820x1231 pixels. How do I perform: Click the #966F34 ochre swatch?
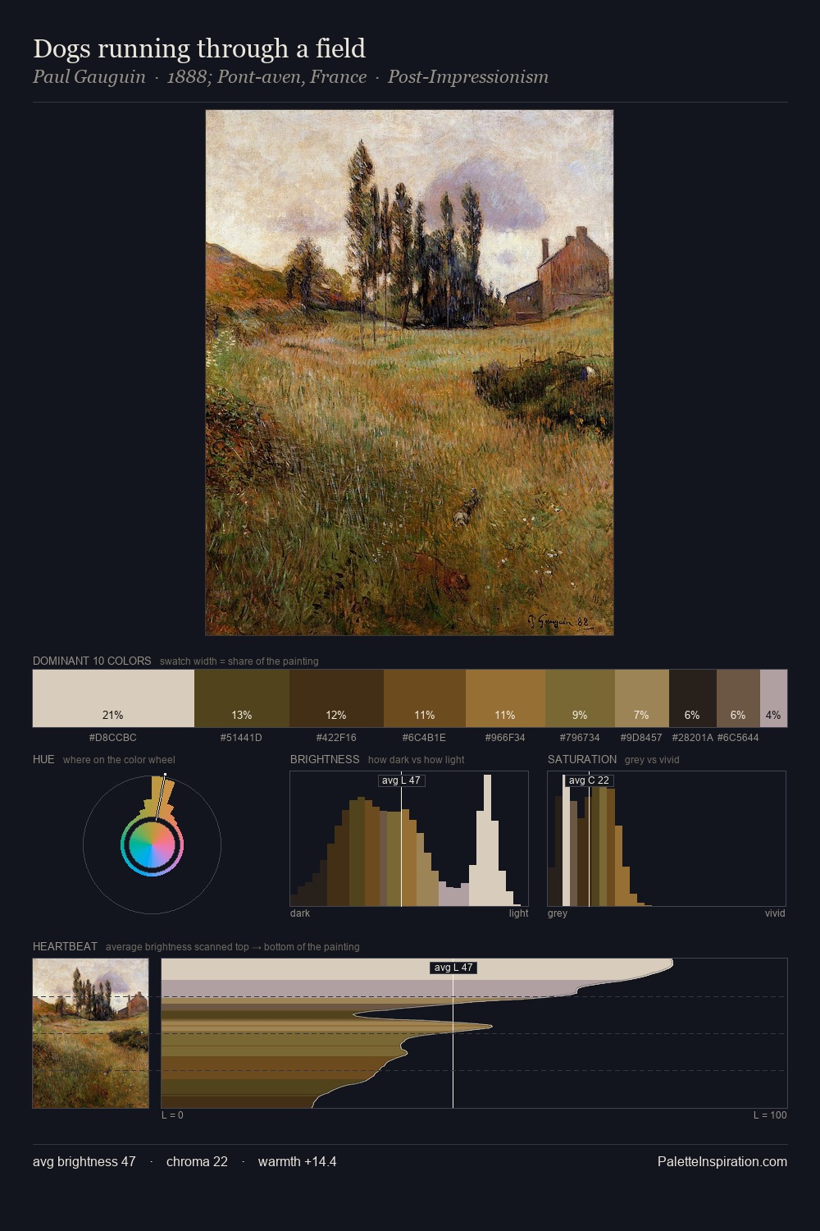(x=505, y=698)
